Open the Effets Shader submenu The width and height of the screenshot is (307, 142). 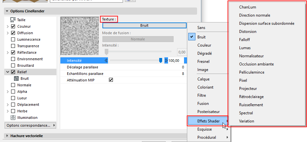pyautogui.click(x=208, y=121)
